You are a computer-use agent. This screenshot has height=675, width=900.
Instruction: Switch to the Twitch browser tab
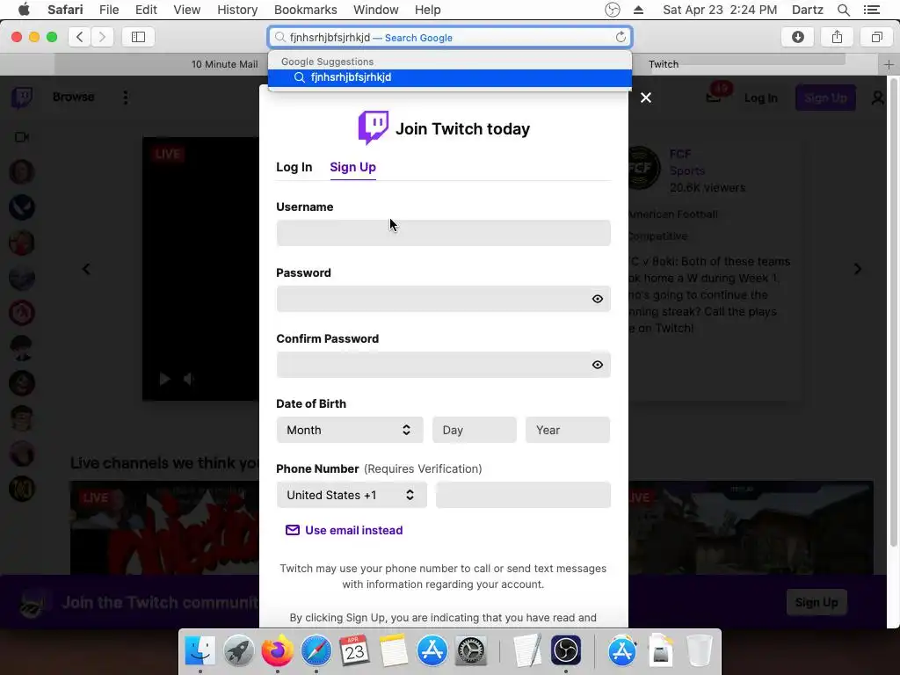tap(664, 64)
